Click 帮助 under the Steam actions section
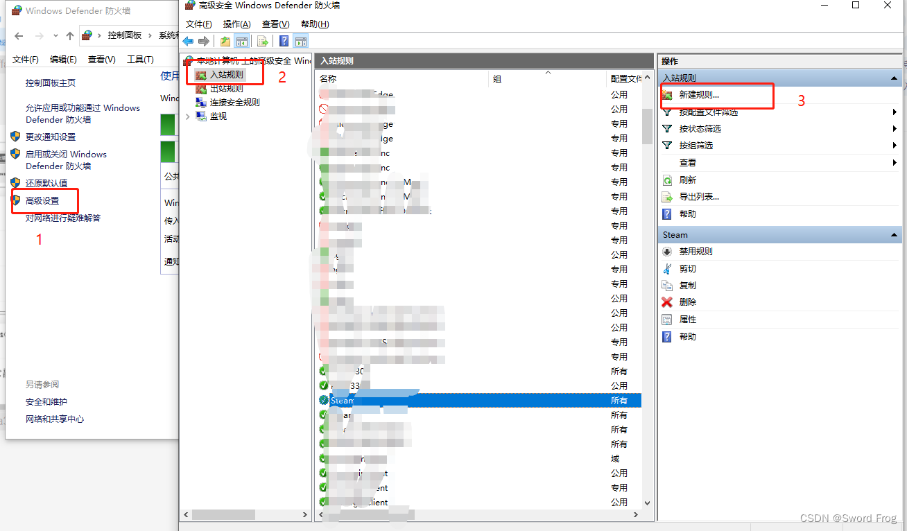907x531 pixels. click(687, 336)
